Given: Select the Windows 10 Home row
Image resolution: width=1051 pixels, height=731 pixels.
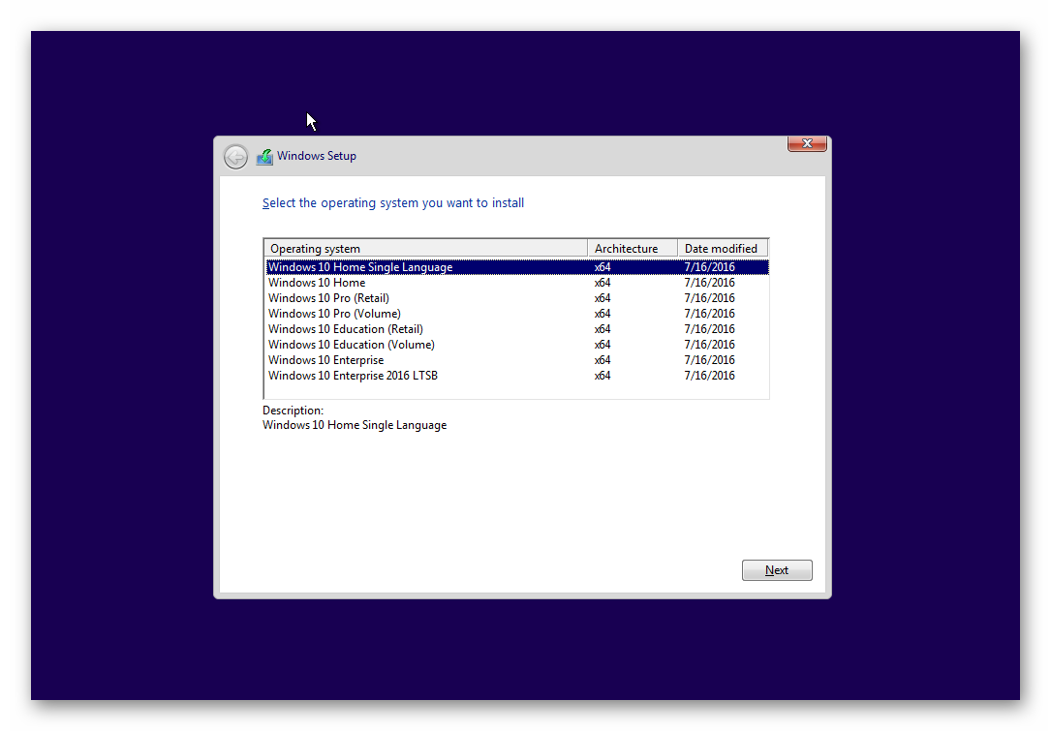Looking at the screenshot, I should tap(517, 283).
